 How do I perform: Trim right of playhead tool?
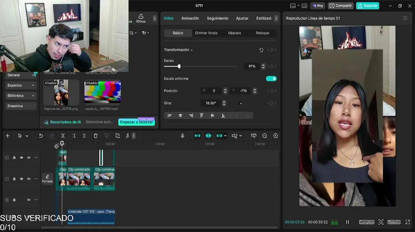pyautogui.click(x=85, y=136)
